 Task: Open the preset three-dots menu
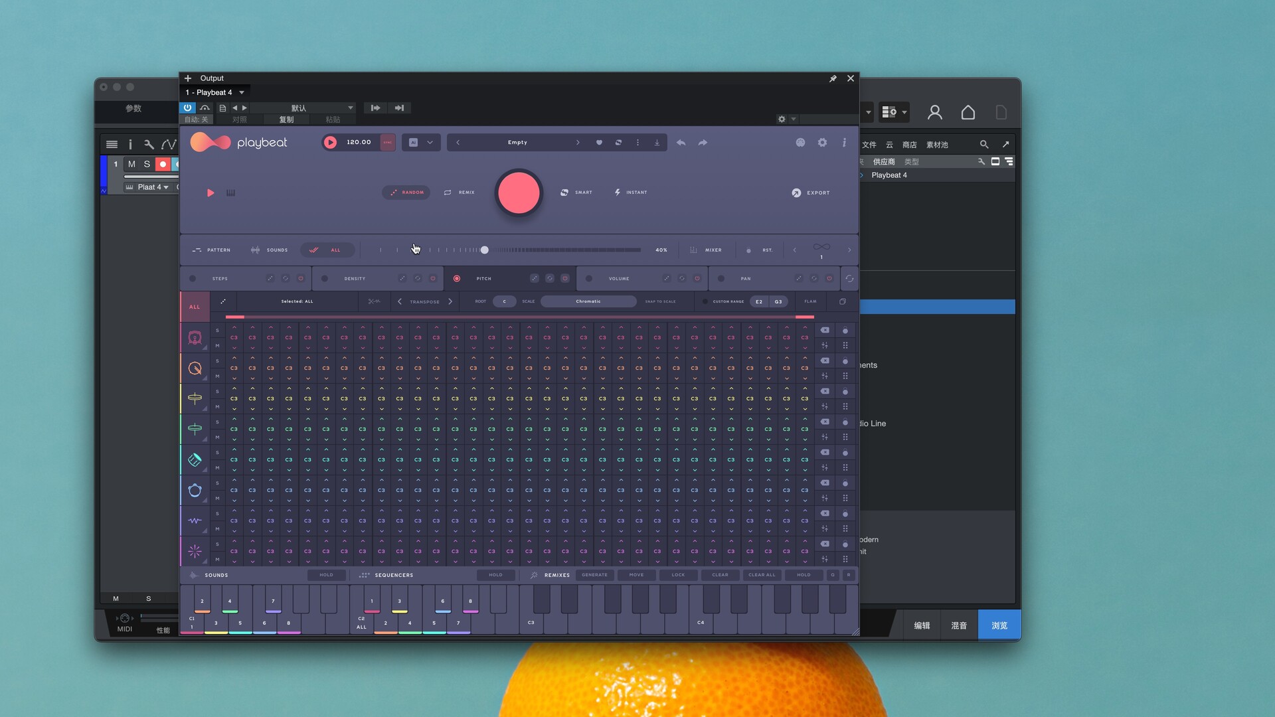click(x=637, y=142)
